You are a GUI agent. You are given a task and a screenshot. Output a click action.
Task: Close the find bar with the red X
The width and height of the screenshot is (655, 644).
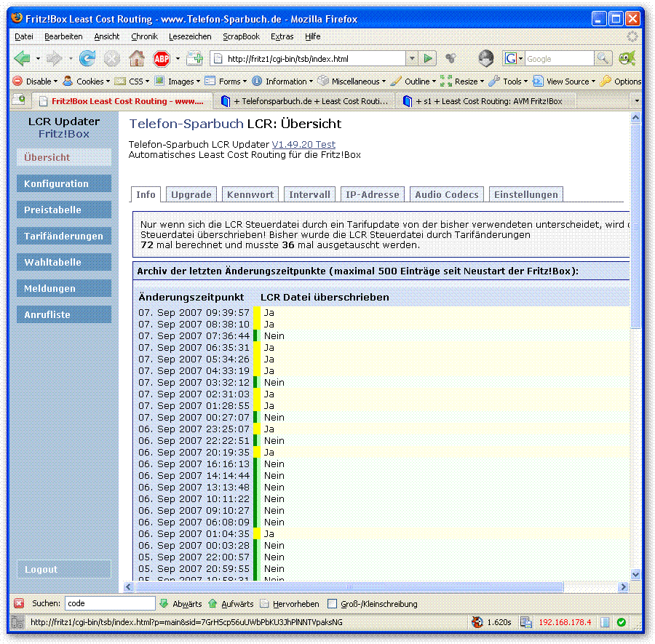click(x=19, y=603)
